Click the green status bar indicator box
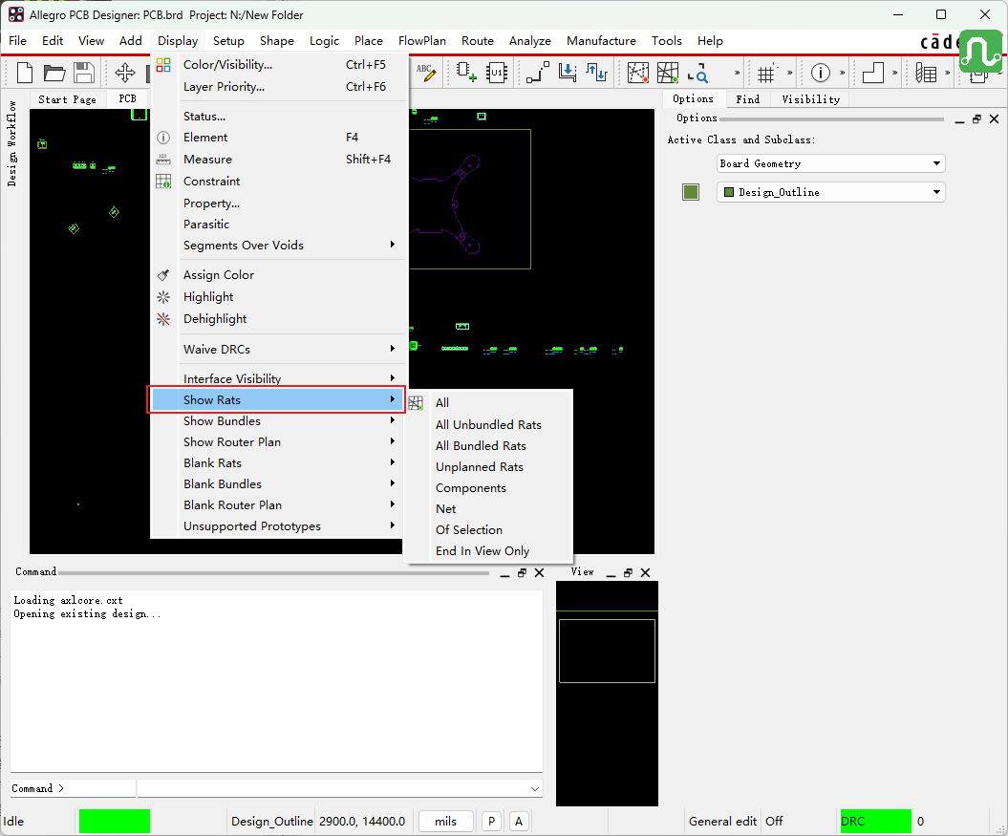1008x836 pixels. (115, 822)
